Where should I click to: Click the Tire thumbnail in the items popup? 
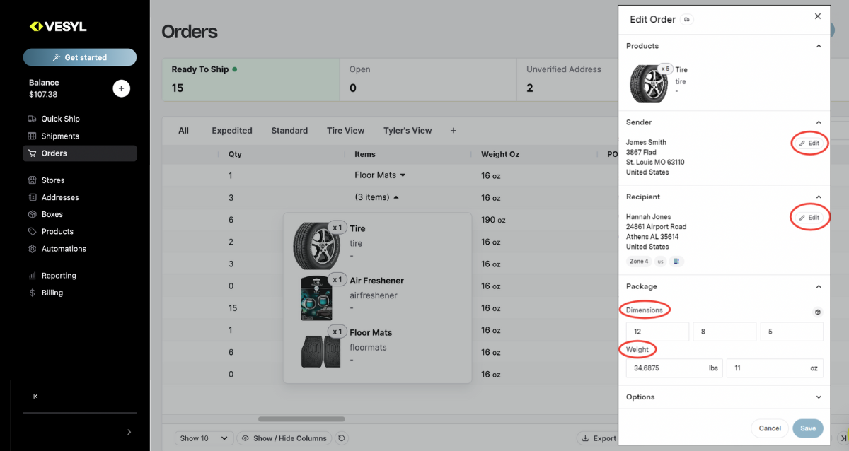click(318, 245)
